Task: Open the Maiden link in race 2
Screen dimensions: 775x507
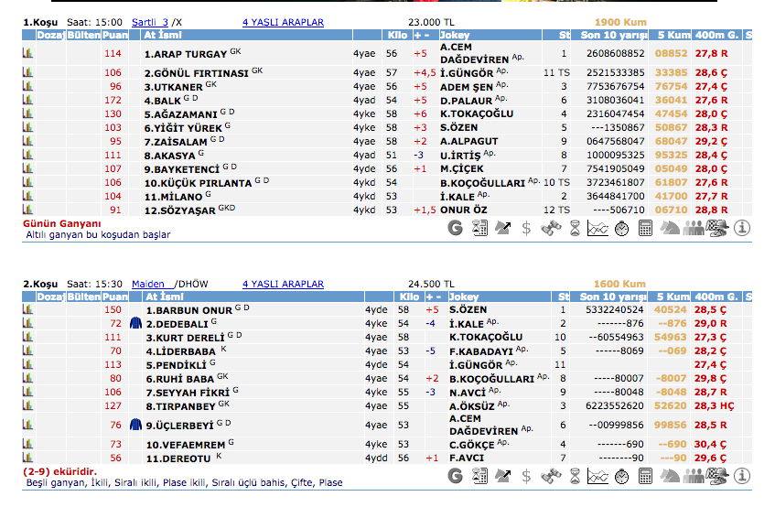Action: click(x=147, y=285)
